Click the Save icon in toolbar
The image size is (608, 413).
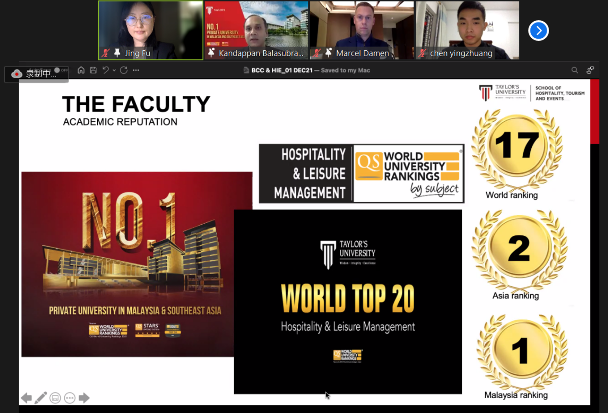93,70
